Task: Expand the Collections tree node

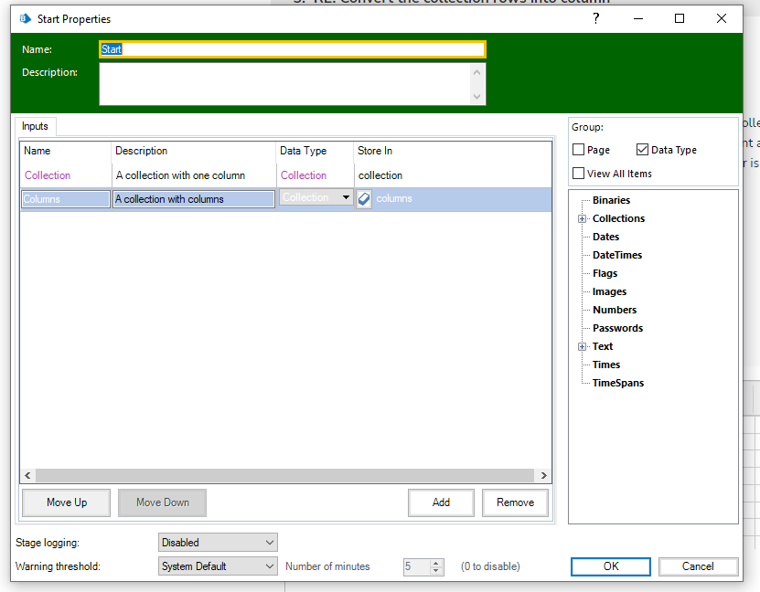Action: (x=582, y=218)
